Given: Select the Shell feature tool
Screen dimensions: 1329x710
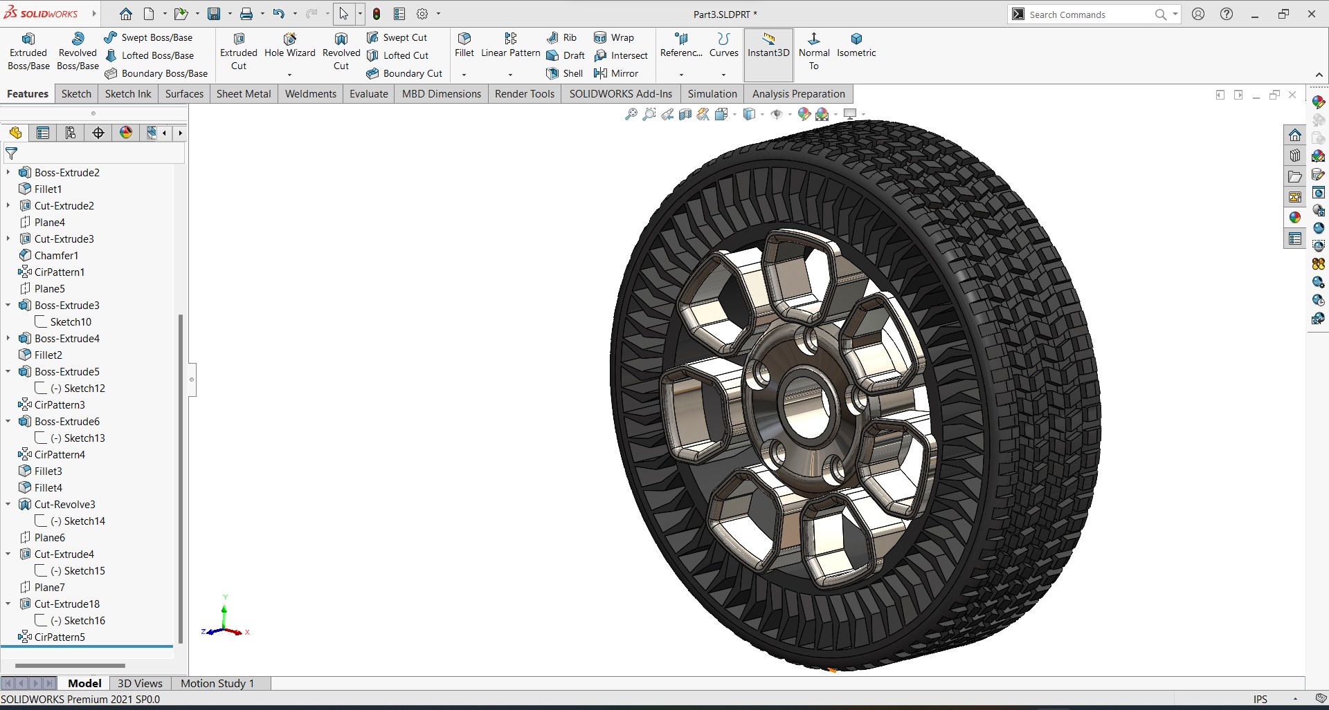Looking at the screenshot, I should [565, 73].
